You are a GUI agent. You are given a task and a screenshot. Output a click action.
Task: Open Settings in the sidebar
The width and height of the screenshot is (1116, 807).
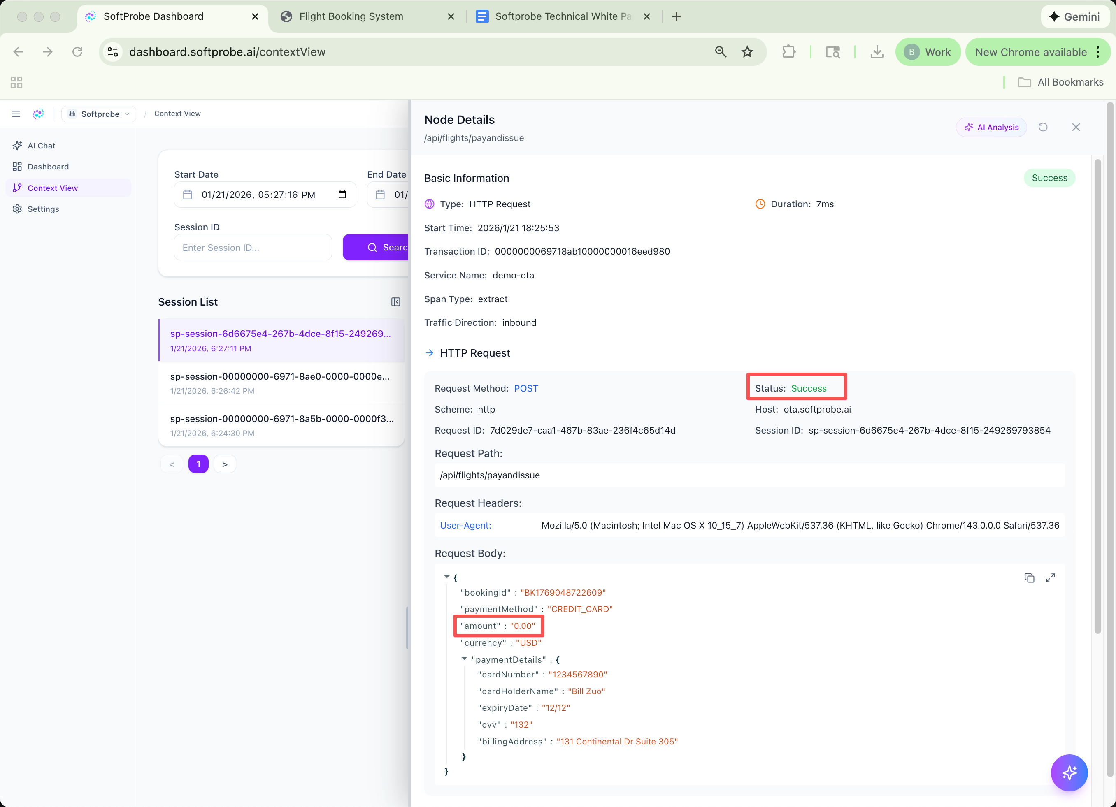click(43, 209)
